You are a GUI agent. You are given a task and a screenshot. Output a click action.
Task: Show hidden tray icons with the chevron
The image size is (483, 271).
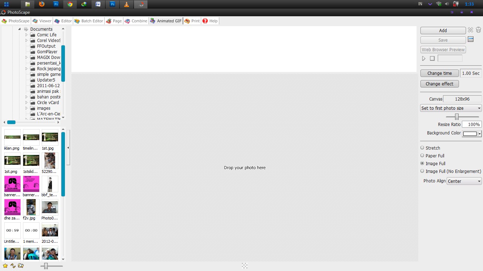pos(430,4)
